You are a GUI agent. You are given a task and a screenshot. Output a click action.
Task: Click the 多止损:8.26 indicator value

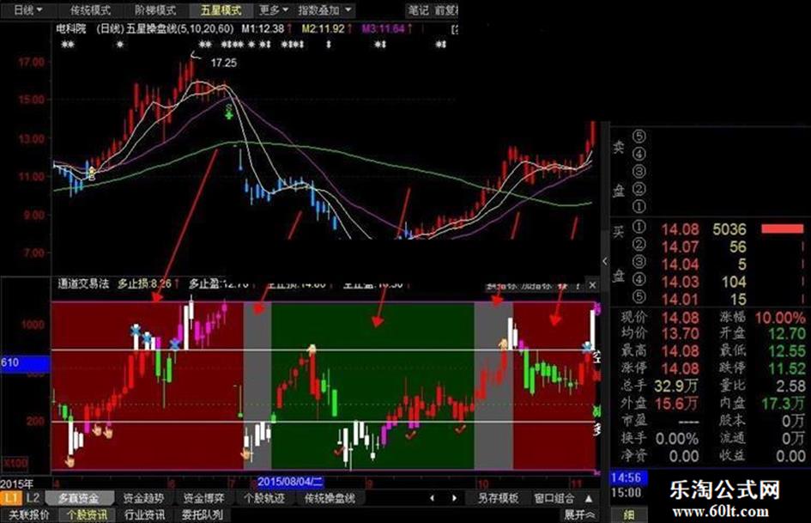click(x=144, y=283)
